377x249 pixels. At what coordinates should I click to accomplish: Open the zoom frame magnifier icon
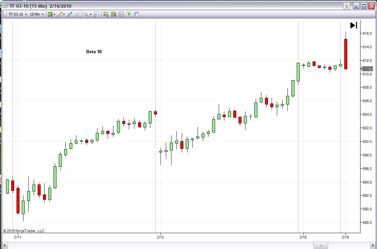coord(96,14)
